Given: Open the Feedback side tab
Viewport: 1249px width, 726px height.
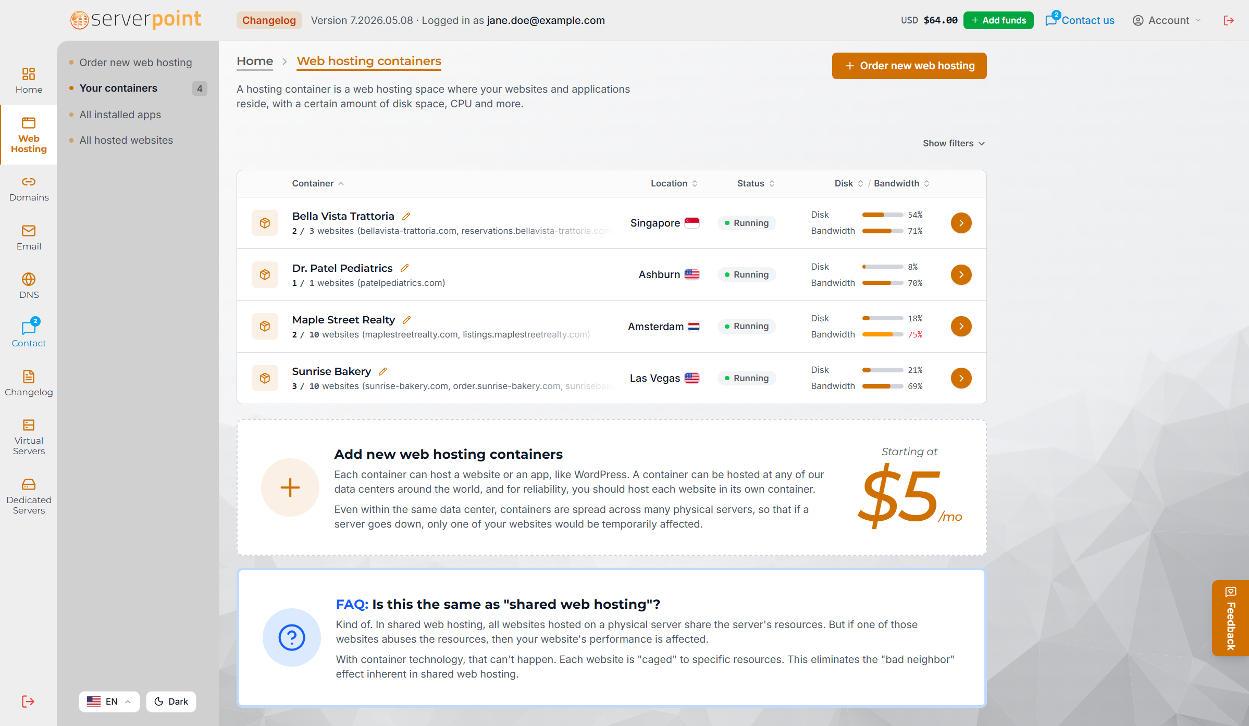Looking at the screenshot, I should point(1231,618).
